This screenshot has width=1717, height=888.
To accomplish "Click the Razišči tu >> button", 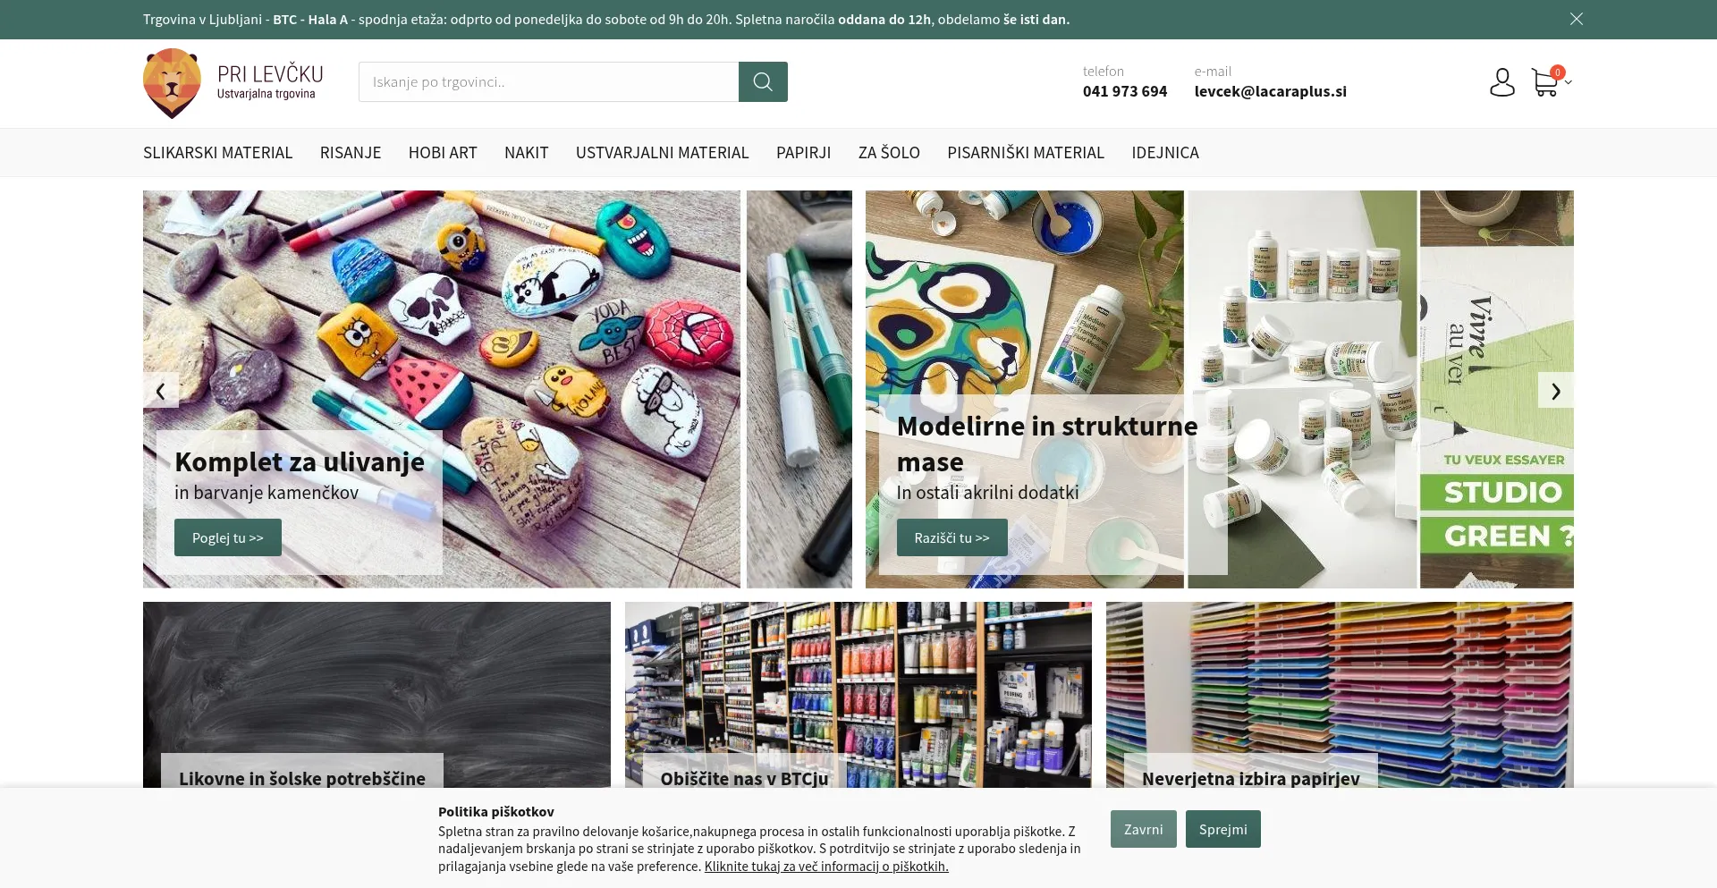I will click(952, 537).
